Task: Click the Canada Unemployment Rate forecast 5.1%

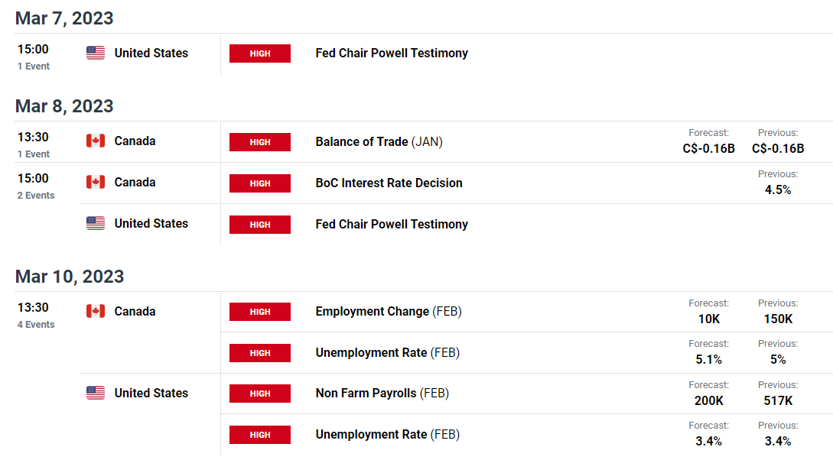Action: pyautogui.click(x=708, y=360)
